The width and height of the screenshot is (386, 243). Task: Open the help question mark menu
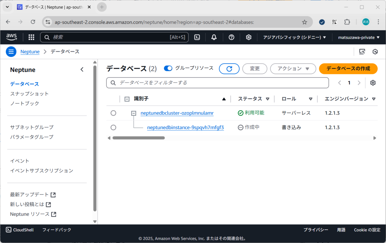[x=231, y=37]
